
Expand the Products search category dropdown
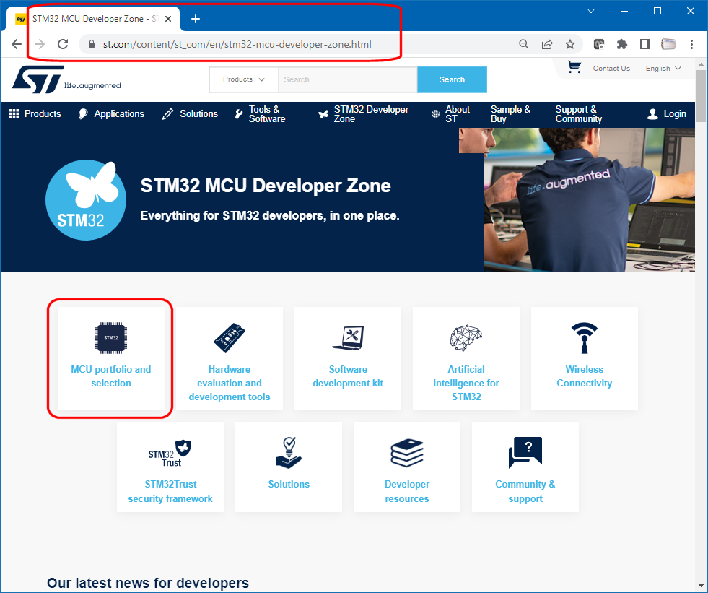point(244,79)
